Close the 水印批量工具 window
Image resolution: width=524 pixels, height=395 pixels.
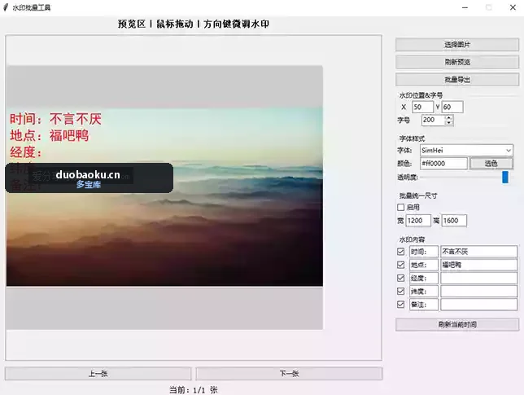pos(513,7)
